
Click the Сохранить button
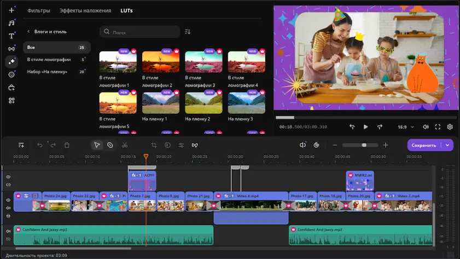pos(424,145)
